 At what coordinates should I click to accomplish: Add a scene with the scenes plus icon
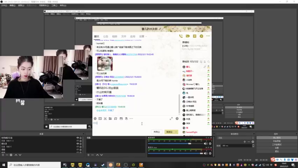[x=88, y=155]
